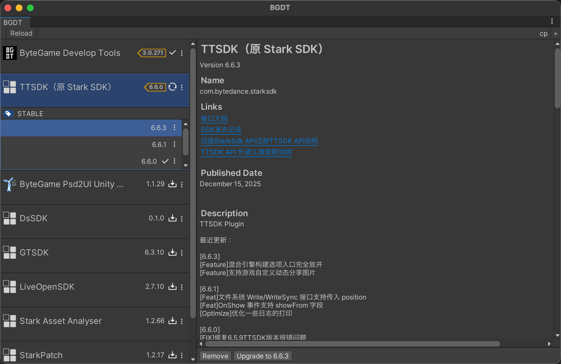This screenshot has height=364, width=561.
Task: Click download icon for ByteGame Psd2UI Unity
Action: click(x=172, y=184)
